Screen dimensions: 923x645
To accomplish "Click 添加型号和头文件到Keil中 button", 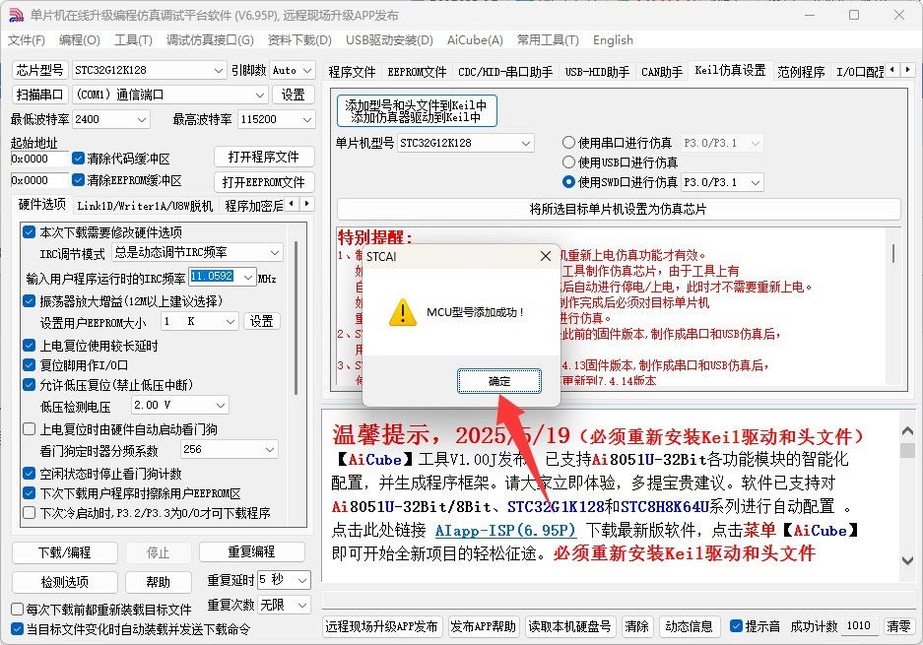I will pos(417,111).
